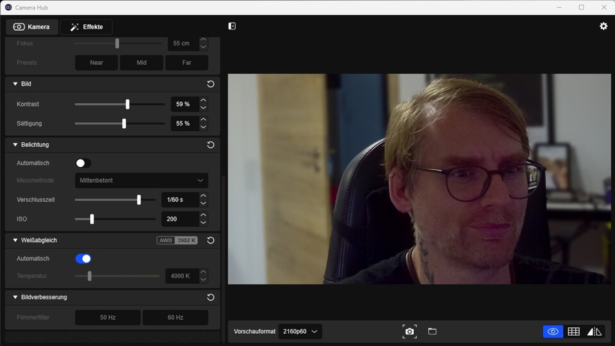615x346 pixels.
Task: Decrease Fokus with down arrow
Action: point(203,47)
